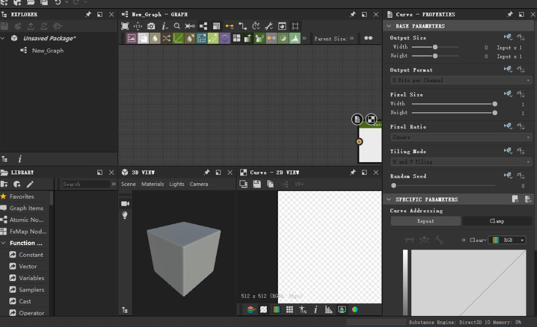Screen dimensions: 537x327
Task: Add a Curve node from graph toolbar
Action: pos(178,38)
